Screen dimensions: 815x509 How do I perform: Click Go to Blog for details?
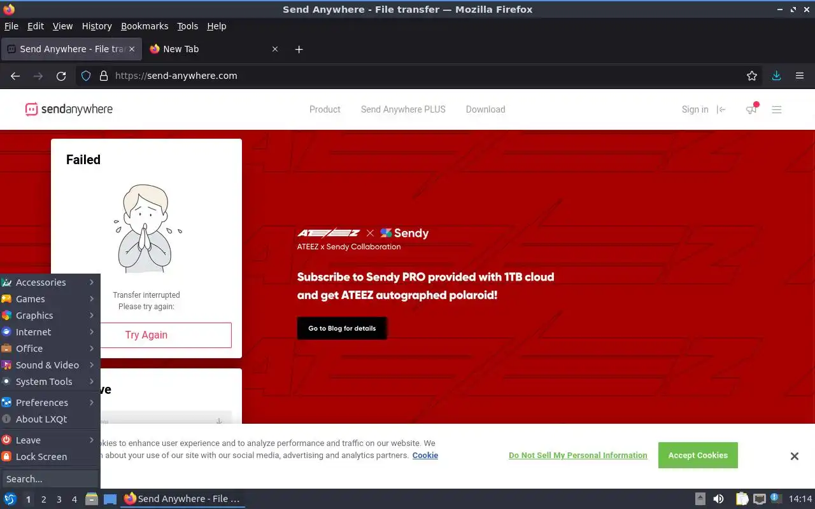click(x=342, y=328)
